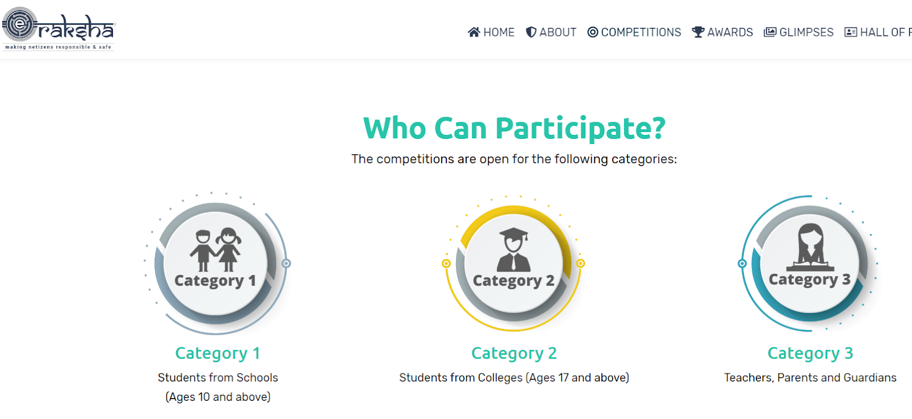Click the trophy icon beside AWARDS
The width and height of the screenshot is (912, 419).
pyautogui.click(x=698, y=32)
